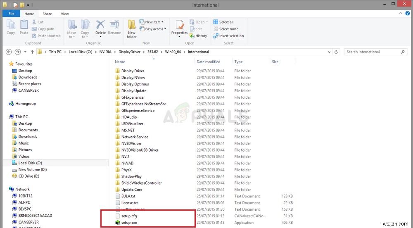Sort by the Name column header
This screenshot has height=228, width=413.
[x=120, y=62]
